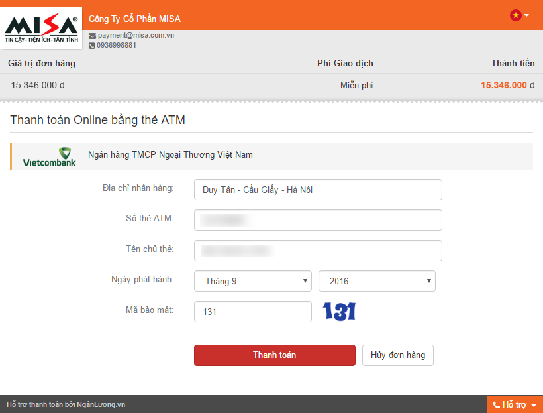Click the phone number 0936998881
This screenshot has width=543, height=413.
click(x=117, y=46)
